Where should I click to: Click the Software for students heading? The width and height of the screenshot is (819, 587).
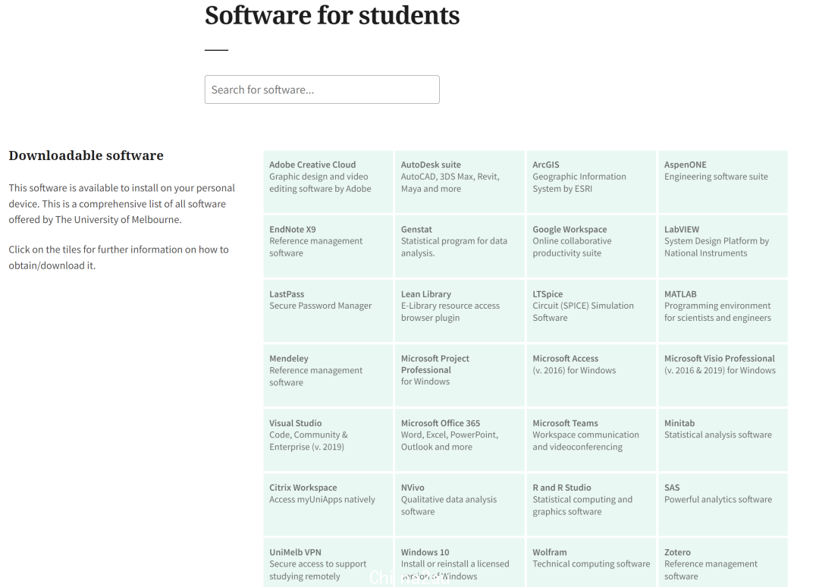pyautogui.click(x=332, y=16)
